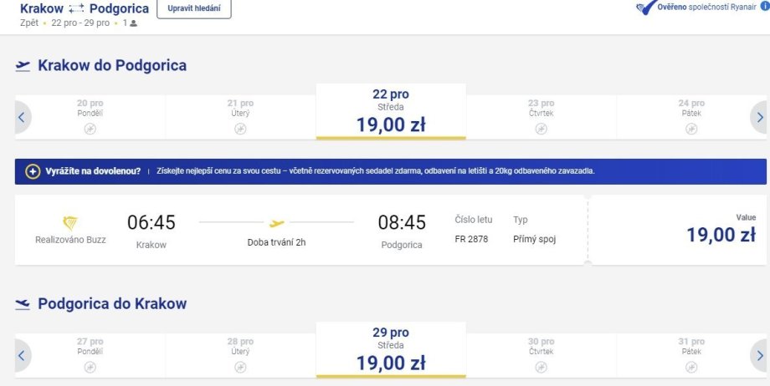770x386 pixels.
Task: Click the plus icon in the Vyrážíte na dovolenou banner
Action: (33, 171)
